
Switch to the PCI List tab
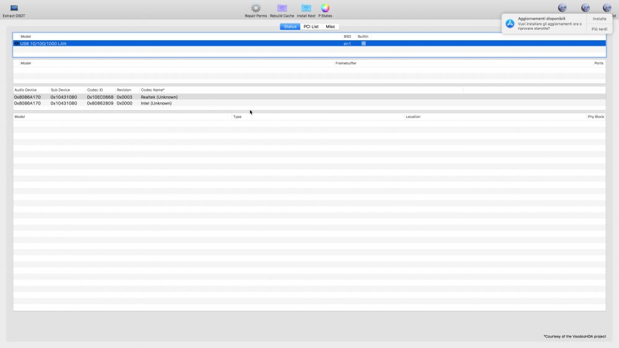click(x=311, y=27)
